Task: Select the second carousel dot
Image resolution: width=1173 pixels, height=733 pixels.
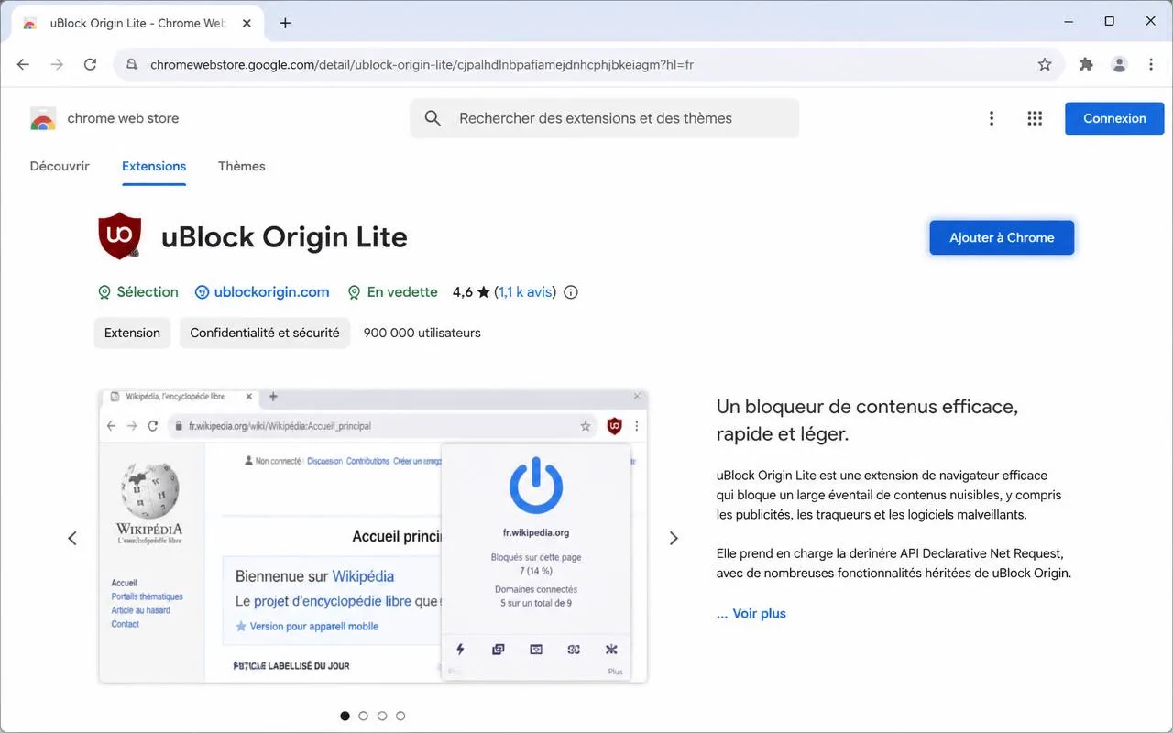Action: click(x=364, y=716)
